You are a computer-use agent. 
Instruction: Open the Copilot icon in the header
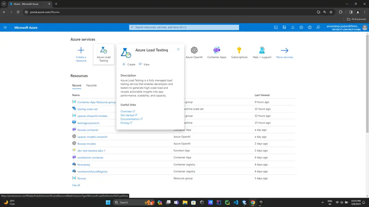[x=284, y=27]
